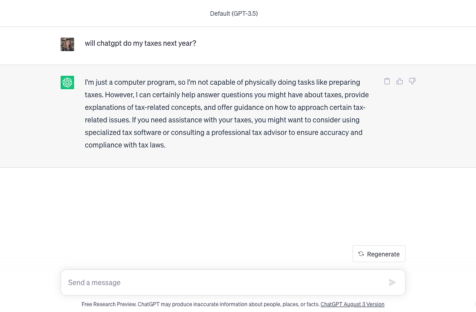The width and height of the screenshot is (476, 312).
Task: Click the green ChatGPT logo avatar
Action: (x=67, y=82)
